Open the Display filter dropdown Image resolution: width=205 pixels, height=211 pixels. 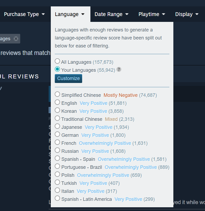tap(187, 14)
